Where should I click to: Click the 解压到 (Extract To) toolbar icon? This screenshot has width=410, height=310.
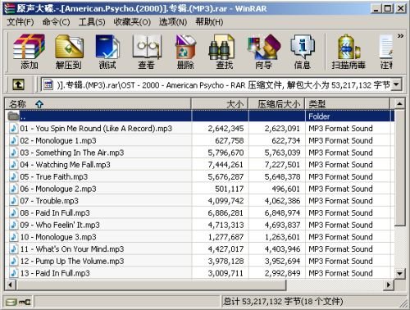point(69,52)
